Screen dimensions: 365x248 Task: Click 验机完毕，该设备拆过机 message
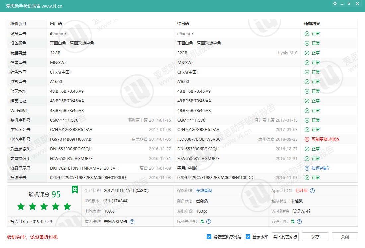[x=33, y=237]
